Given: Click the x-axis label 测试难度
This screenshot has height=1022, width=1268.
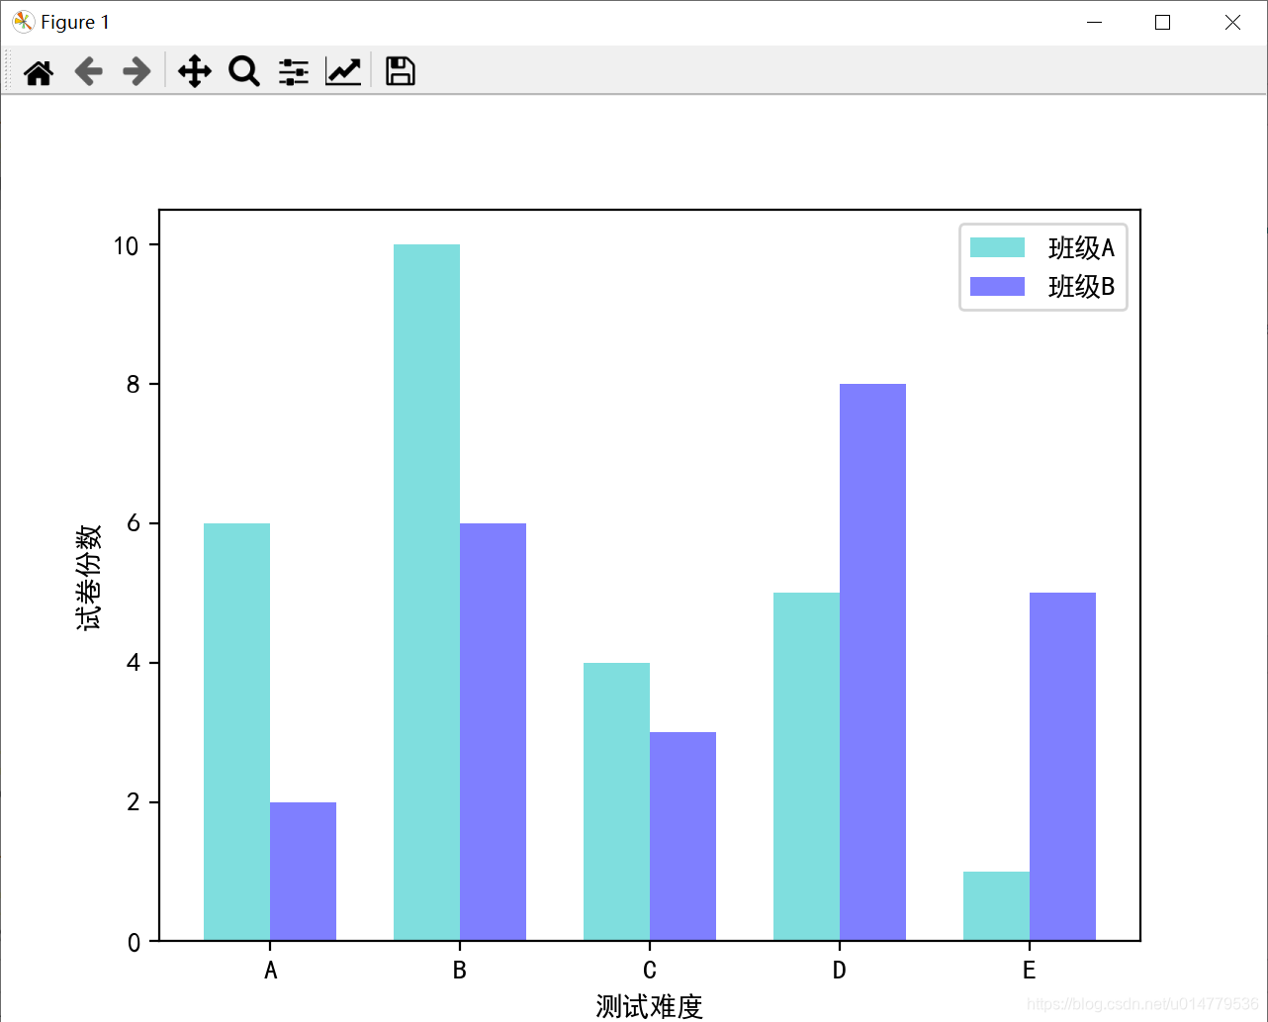Looking at the screenshot, I should 649,1006.
